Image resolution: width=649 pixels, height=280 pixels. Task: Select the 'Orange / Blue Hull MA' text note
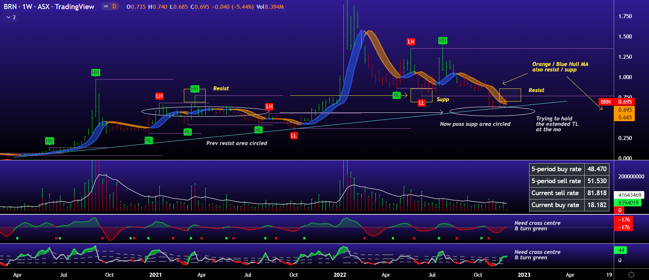[x=560, y=67]
